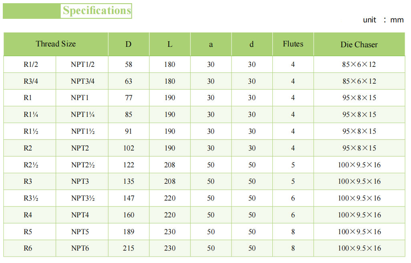Image resolution: width=411 pixels, height=263 pixels.
Task: Select the NPT1¼ cell
Action: (x=83, y=114)
